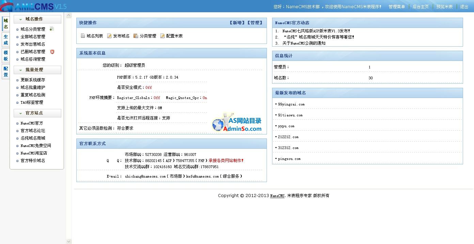Select 重复域名检测 in the sidebar
Viewport: 474px width, 244px height.
coord(33,95)
